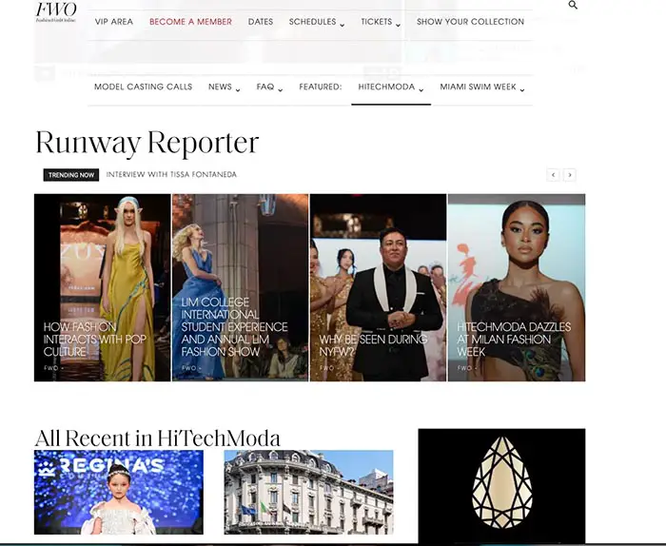666x546 pixels.
Task: Click Show Your Collection link
Action: (x=470, y=22)
